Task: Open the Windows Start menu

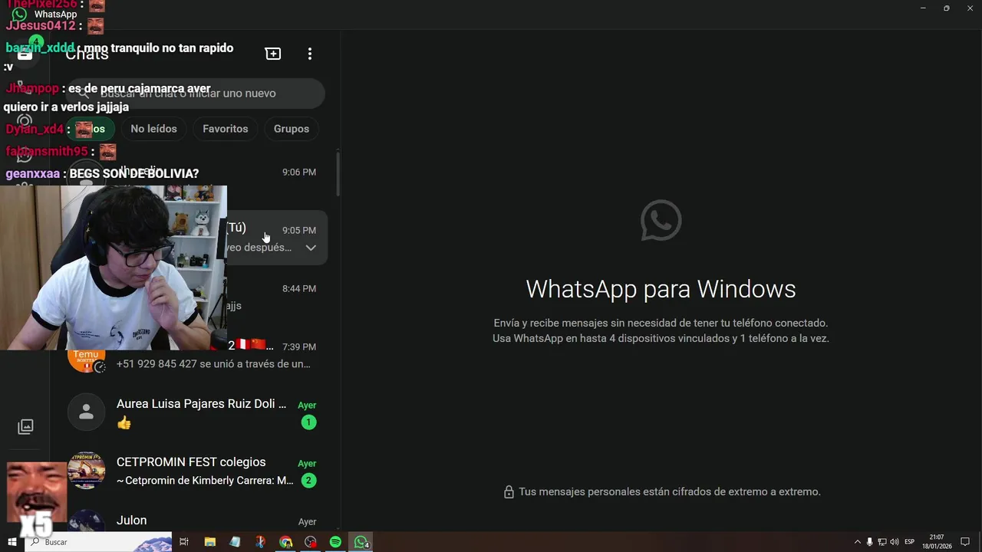Action: (12, 542)
